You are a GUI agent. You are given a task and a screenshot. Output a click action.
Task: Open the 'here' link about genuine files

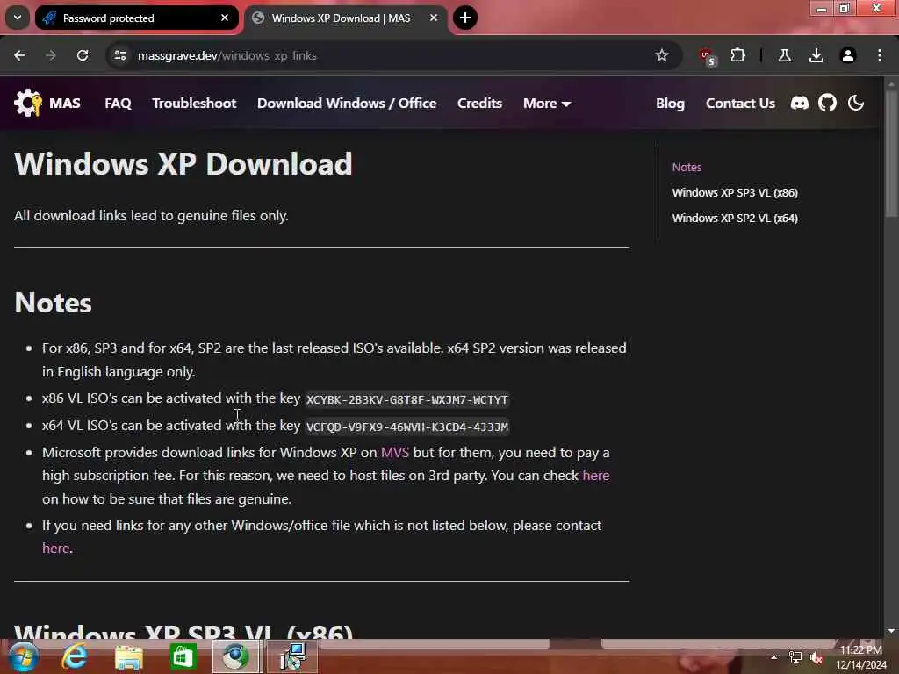[x=596, y=475]
